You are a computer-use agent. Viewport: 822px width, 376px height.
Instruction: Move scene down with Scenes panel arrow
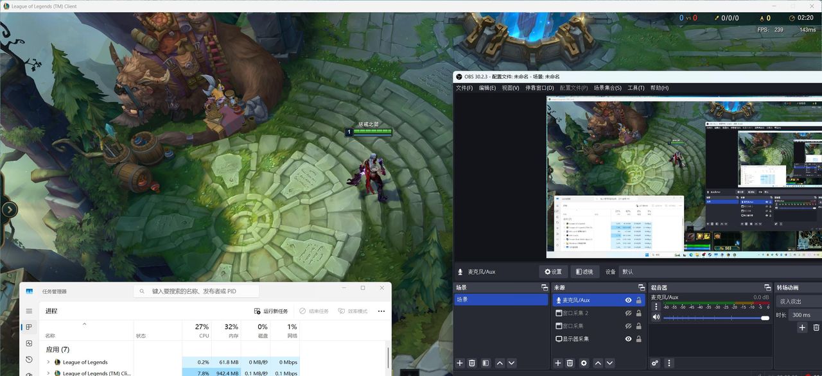tap(512, 363)
